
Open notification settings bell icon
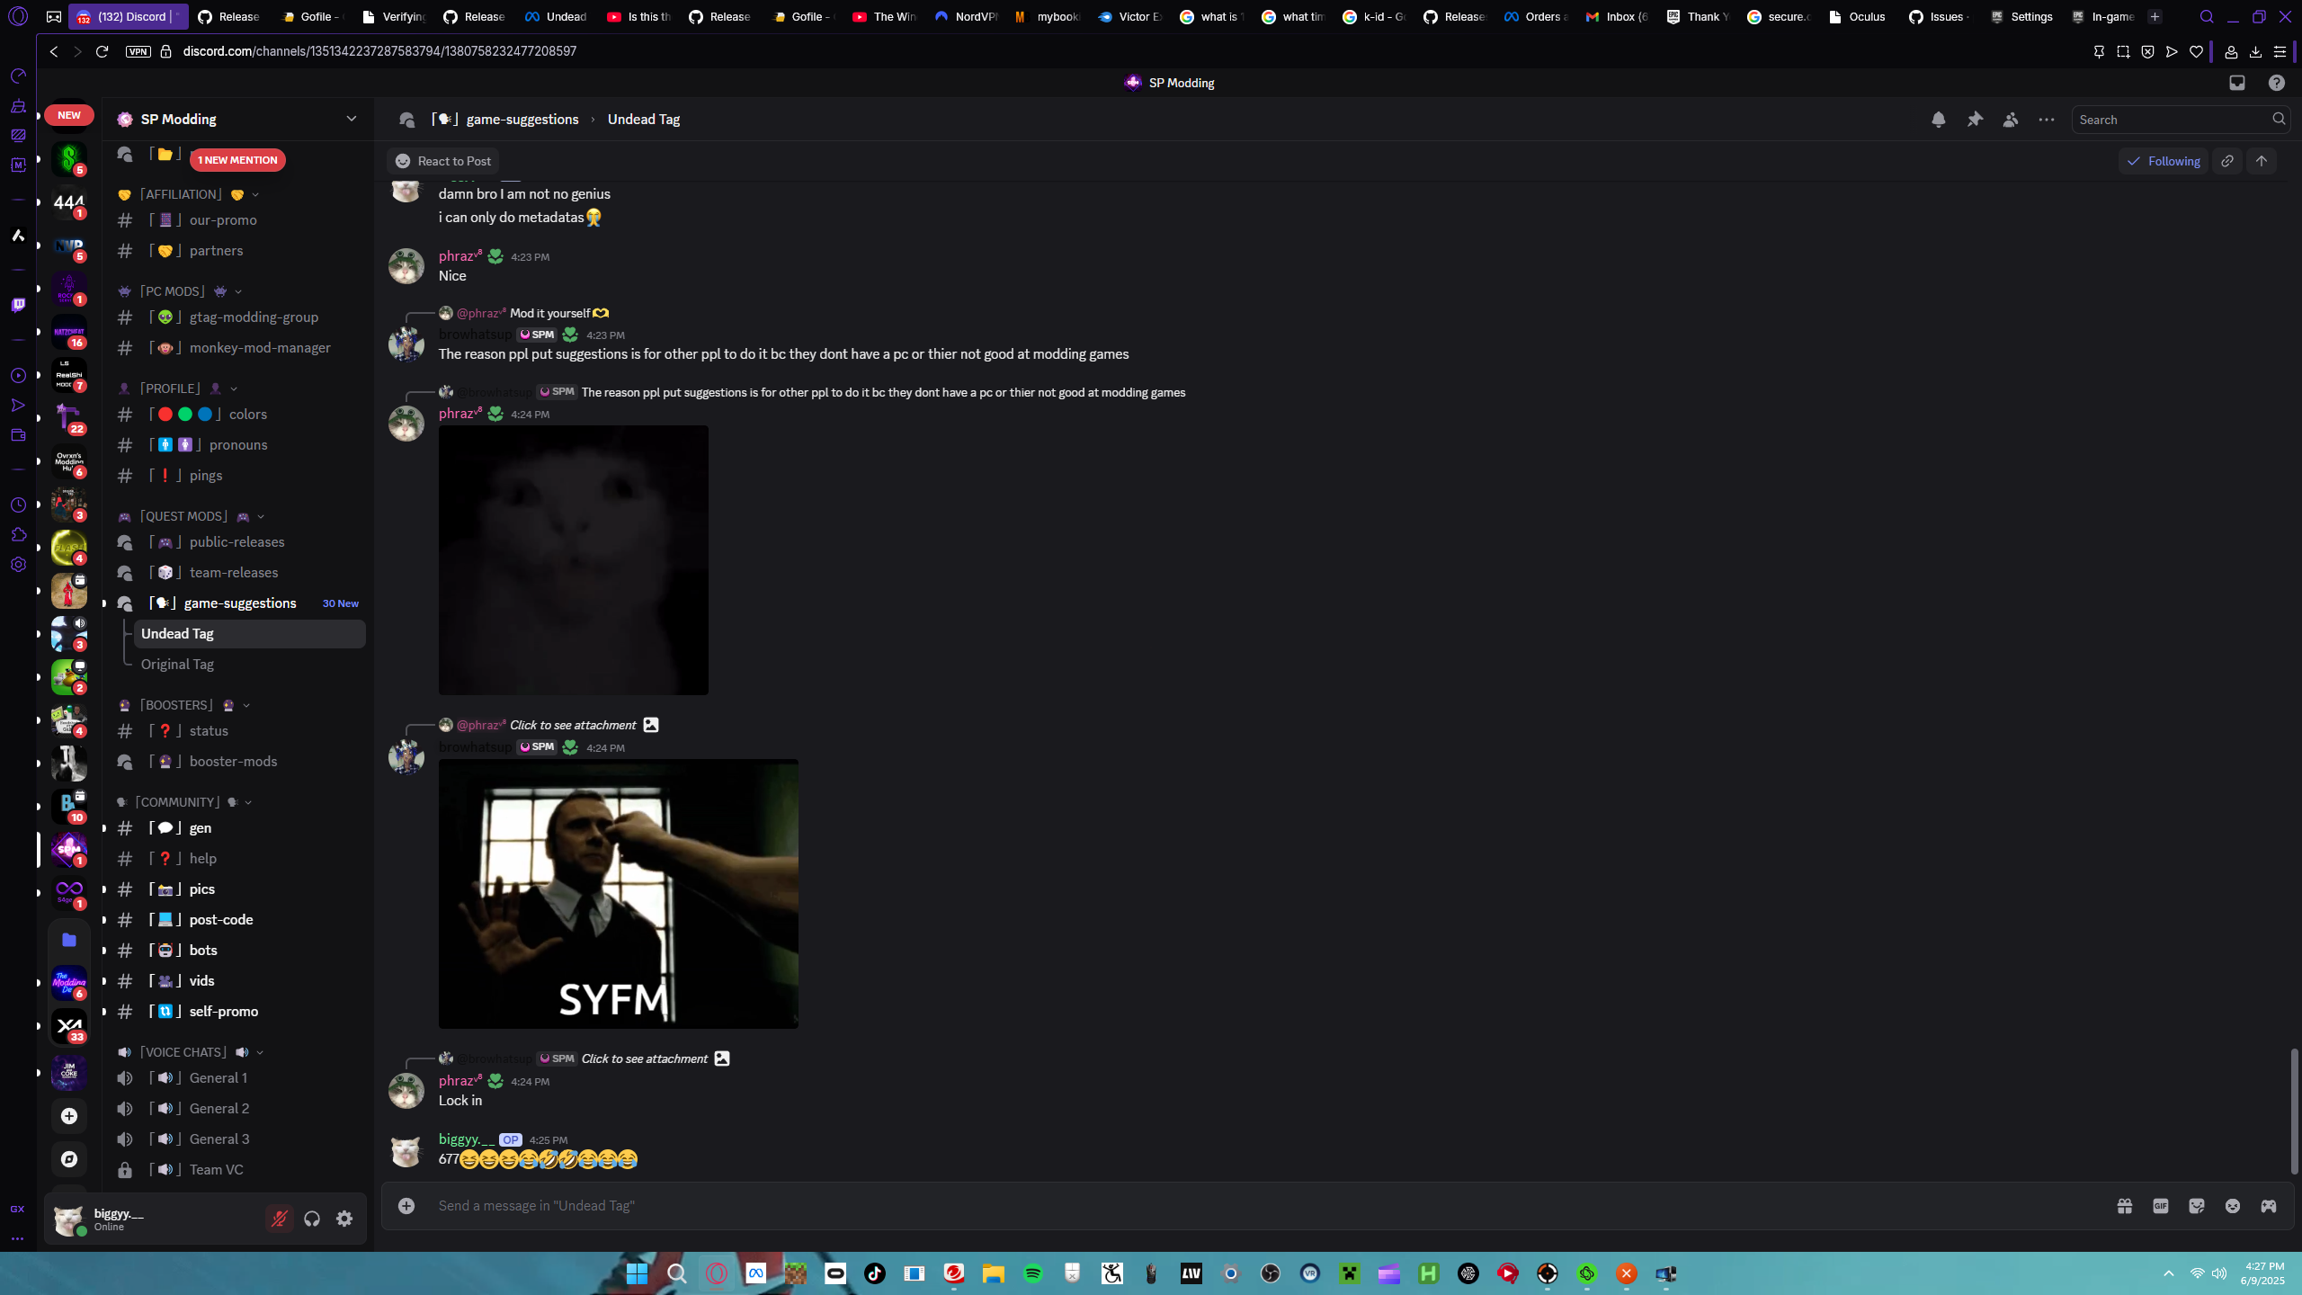(1938, 120)
